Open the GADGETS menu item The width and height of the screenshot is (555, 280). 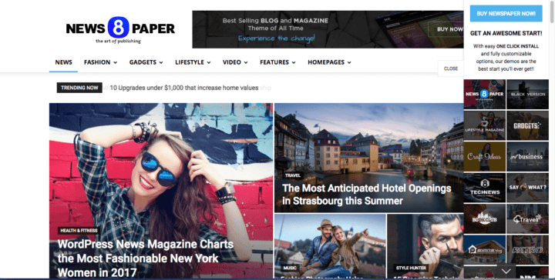[x=143, y=62]
